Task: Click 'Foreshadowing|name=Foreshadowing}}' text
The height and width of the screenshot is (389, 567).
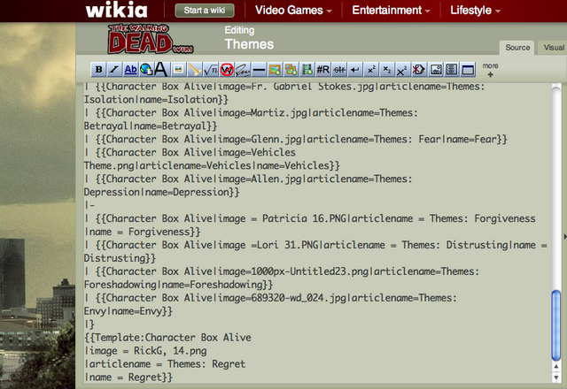Action: click(178, 285)
